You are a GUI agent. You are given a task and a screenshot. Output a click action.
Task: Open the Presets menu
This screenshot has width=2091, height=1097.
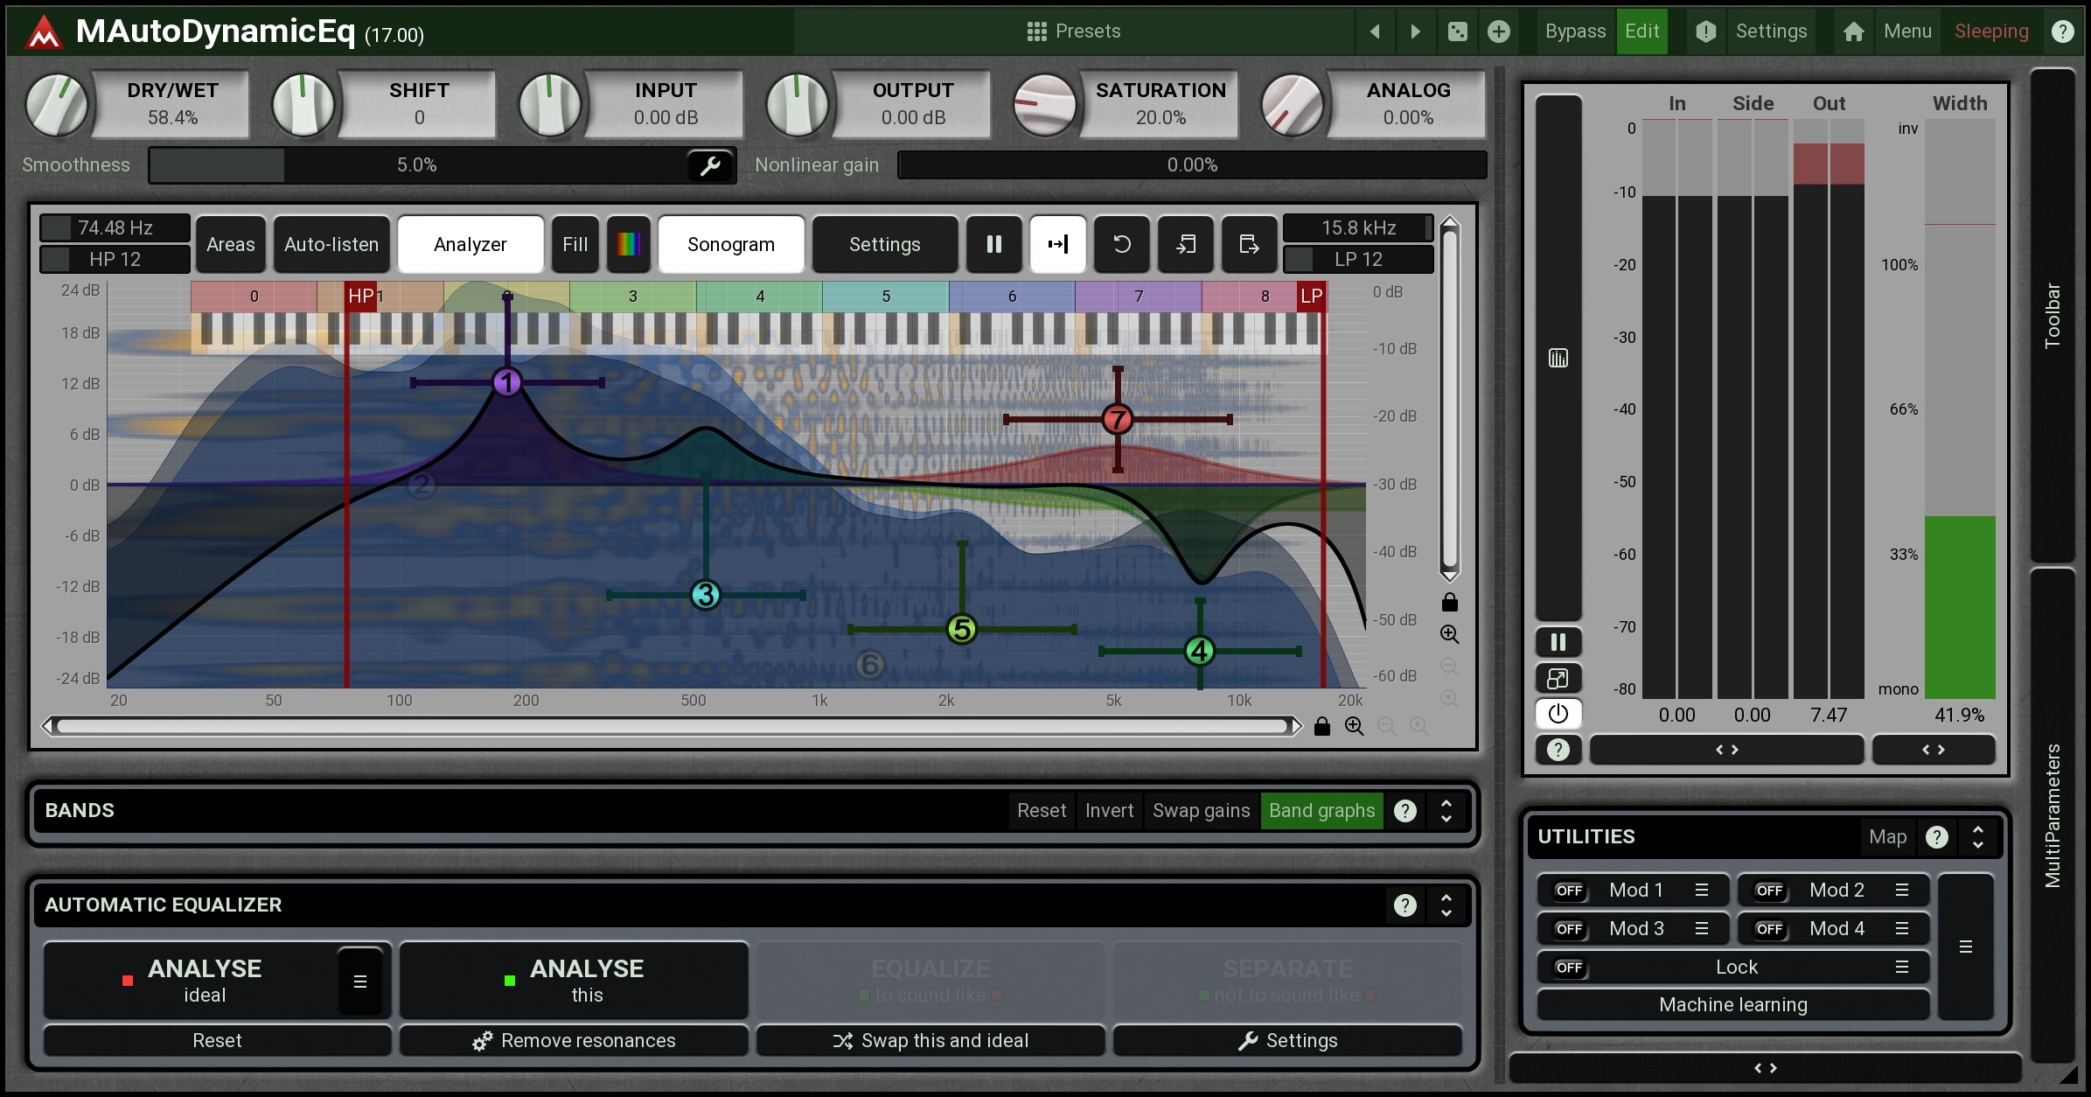[1074, 31]
